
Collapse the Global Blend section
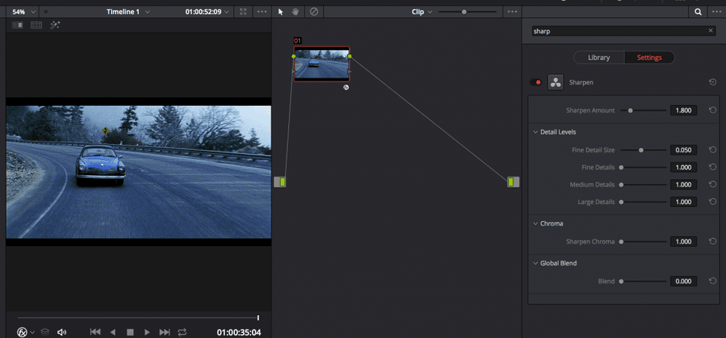click(x=536, y=263)
